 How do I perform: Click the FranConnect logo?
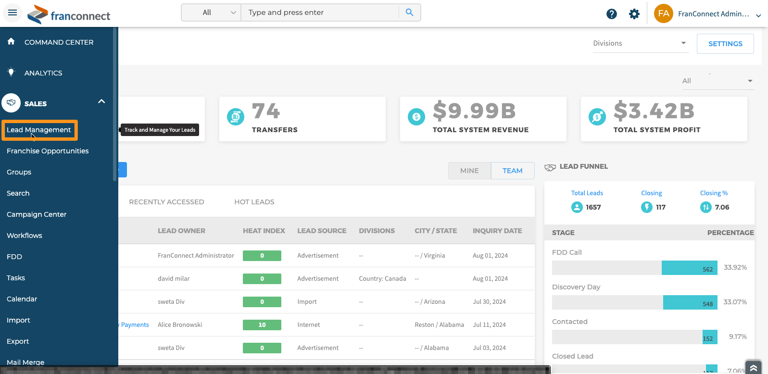pos(69,14)
